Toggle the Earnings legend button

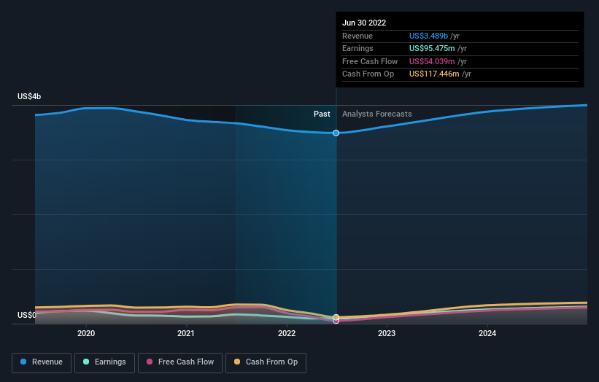104,362
